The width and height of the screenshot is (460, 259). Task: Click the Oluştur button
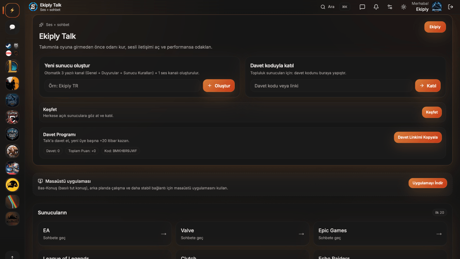pos(219,86)
